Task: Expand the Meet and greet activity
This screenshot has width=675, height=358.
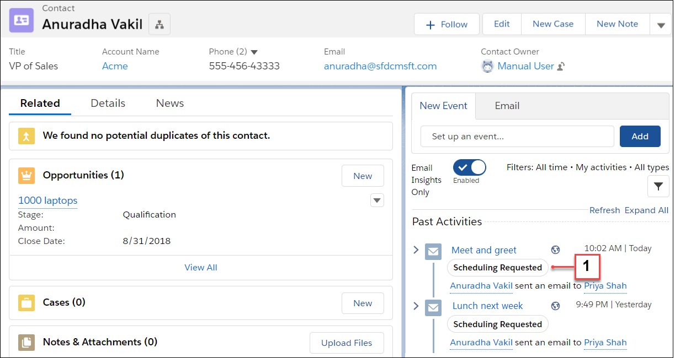Action: click(416, 250)
